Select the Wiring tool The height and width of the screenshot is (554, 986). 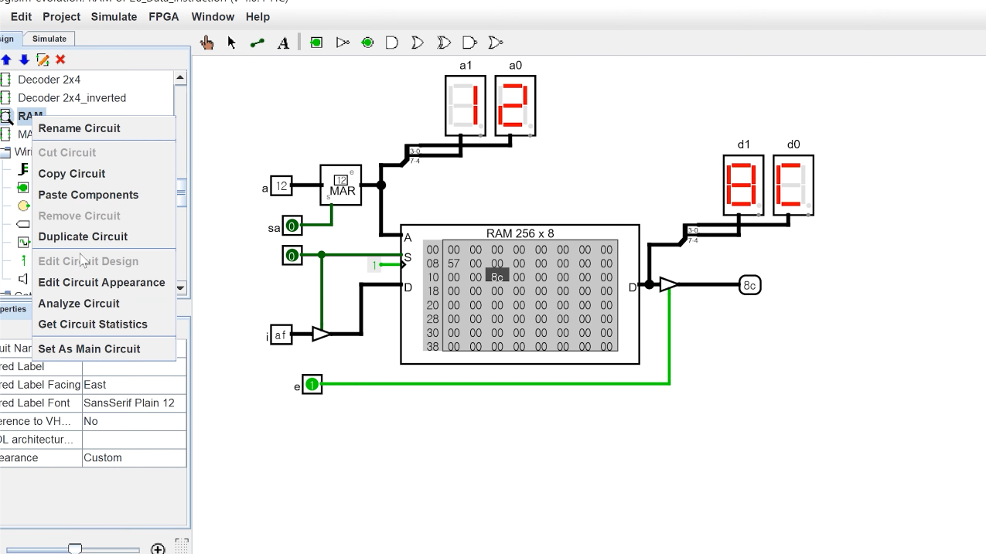point(258,43)
